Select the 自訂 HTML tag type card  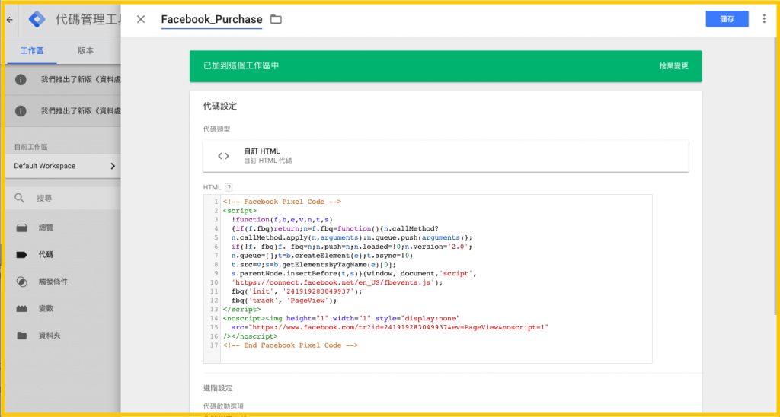[446, 156]
